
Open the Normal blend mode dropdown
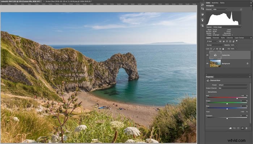215,45
